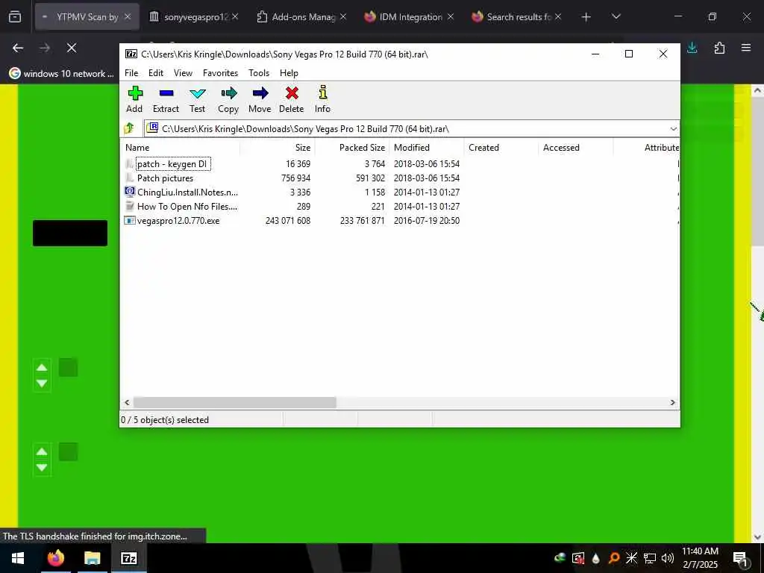Click the lower down-arrow stepper on page
The height and width of the screenshot is (573, 764).
42,468
